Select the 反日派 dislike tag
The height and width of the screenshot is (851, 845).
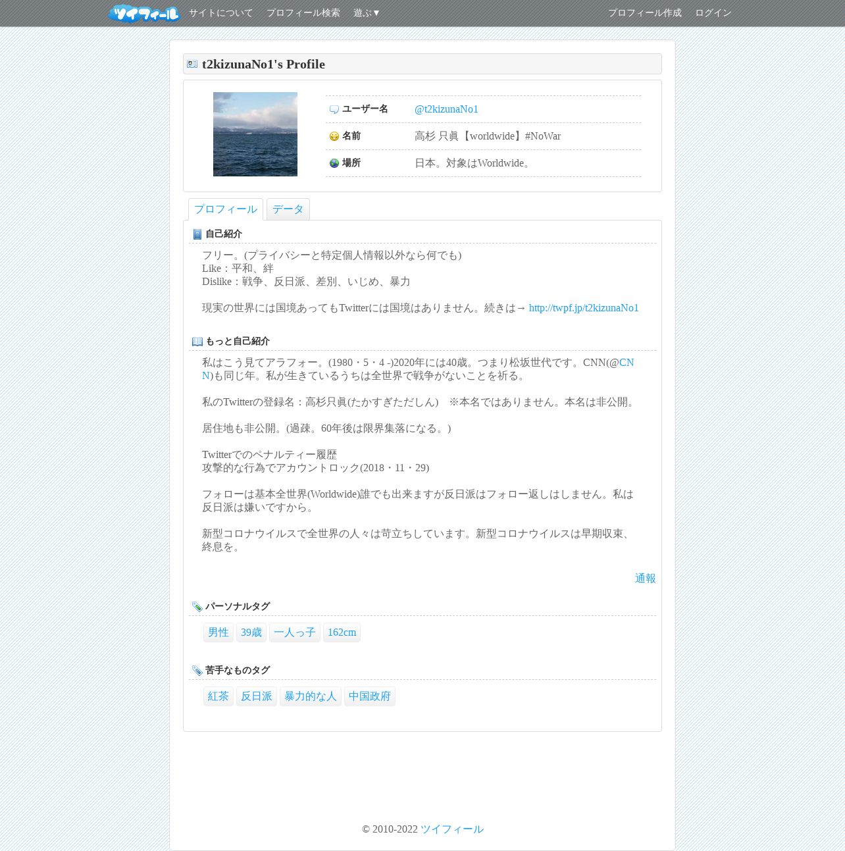tap(257, 696)
